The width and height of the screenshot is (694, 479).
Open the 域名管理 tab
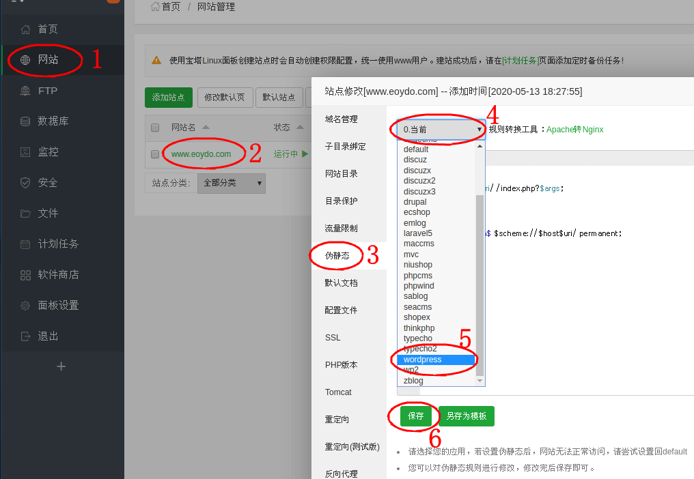coord(349,119)
